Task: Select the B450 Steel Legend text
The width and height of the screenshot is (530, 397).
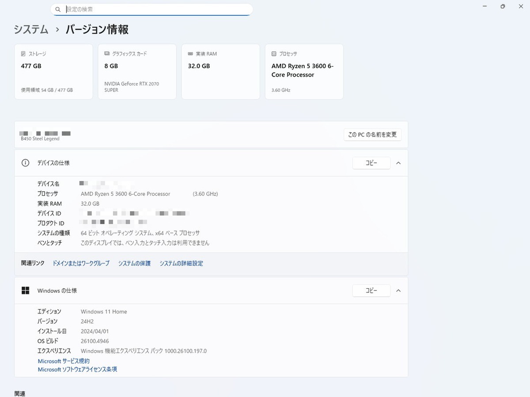Action: [40, 139]
